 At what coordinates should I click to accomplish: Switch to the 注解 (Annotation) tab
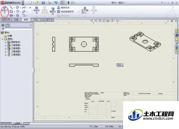(16, 20)
